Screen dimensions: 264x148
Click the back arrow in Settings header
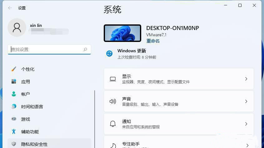coord(10,8)
